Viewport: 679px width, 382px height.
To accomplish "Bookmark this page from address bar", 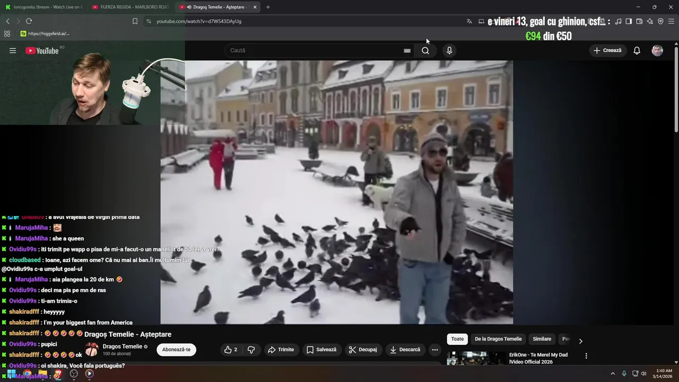I will (x=135, y=21).
